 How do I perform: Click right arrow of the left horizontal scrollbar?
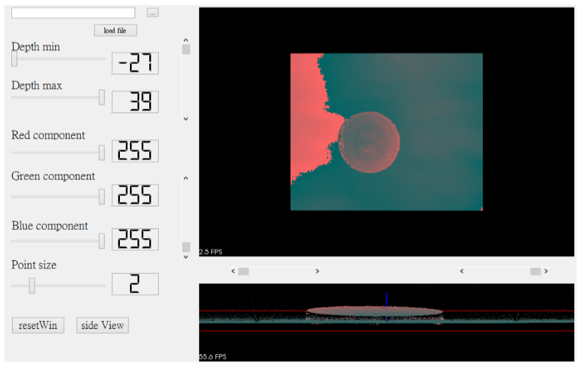[x=317, y=271]
